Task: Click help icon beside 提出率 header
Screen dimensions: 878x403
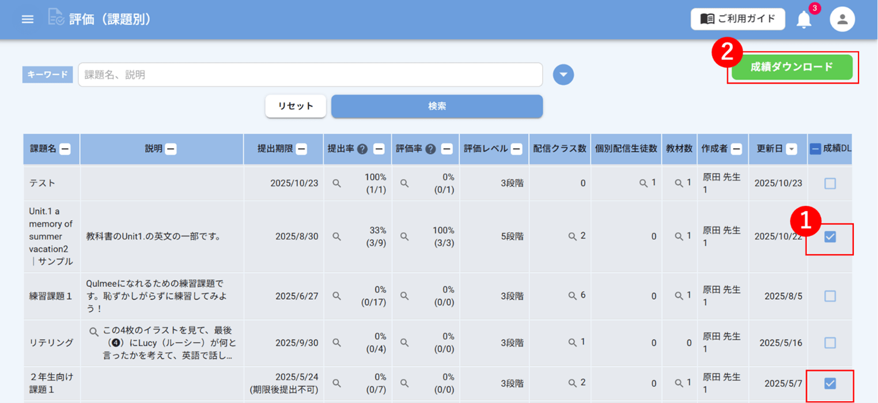Action: tap(362, 149)
